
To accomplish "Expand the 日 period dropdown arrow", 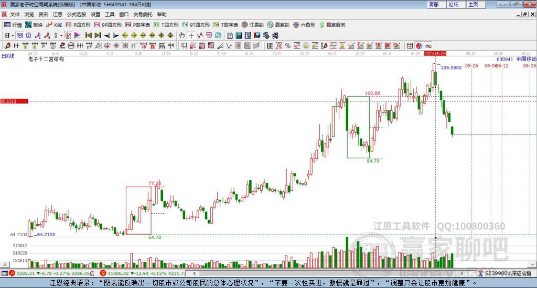I will (x=13, y=36).
